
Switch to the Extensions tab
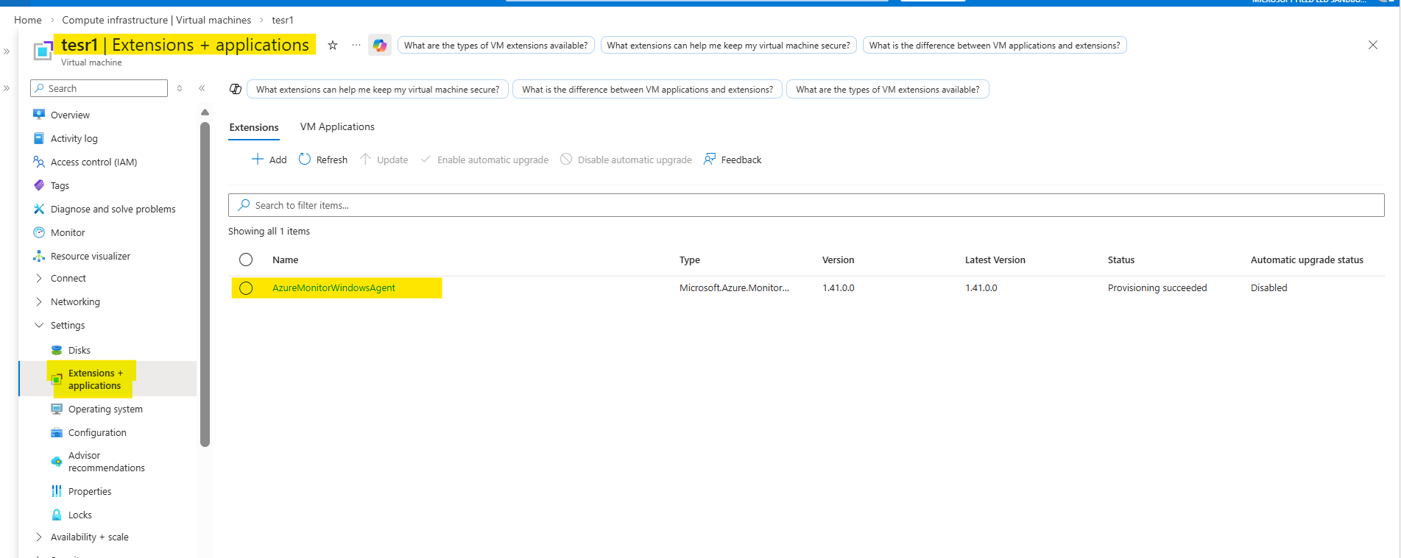254,127
